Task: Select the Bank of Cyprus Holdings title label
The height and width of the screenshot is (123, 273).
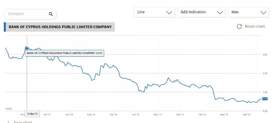Action: [60, 27]
